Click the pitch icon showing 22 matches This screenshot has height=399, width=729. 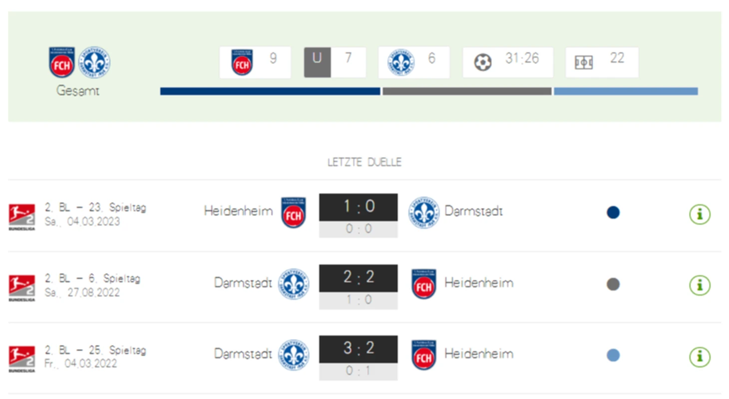(x=584, y=63)
